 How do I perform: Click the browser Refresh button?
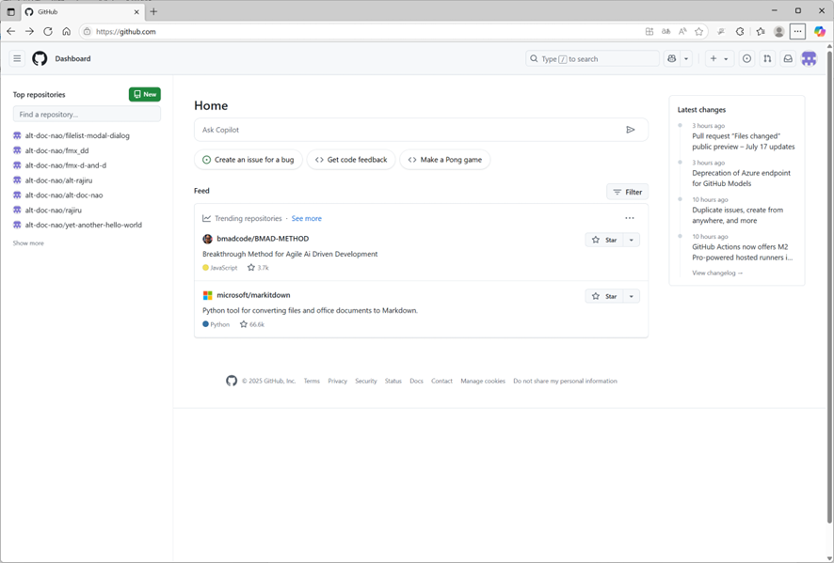point(48,31)
